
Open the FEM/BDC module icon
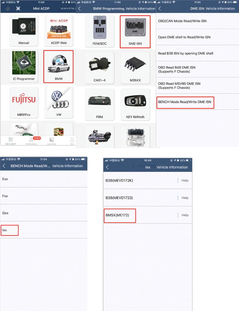click(100, 31)
